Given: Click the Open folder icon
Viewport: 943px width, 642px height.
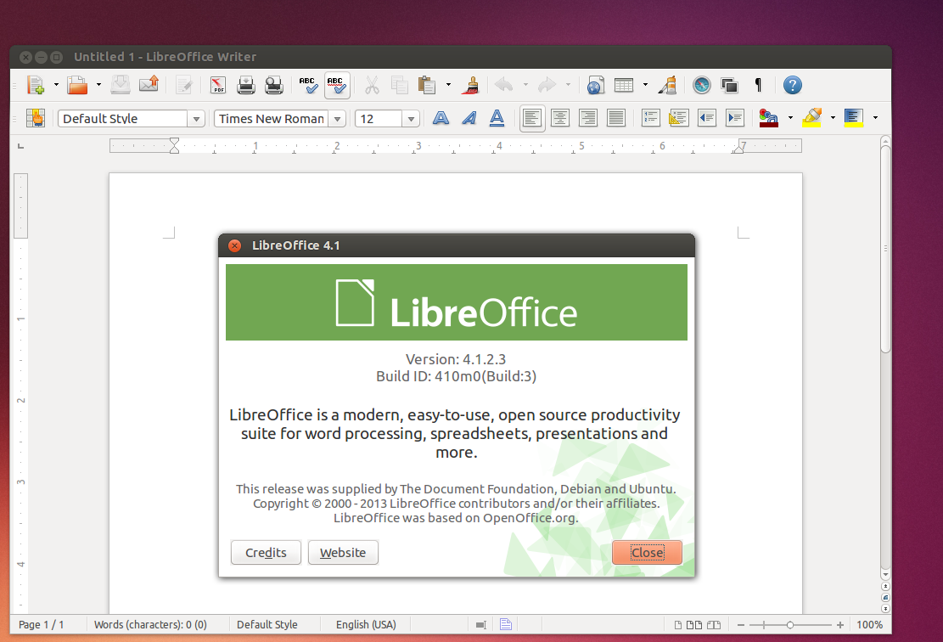Looking at the screenshot, I should coord(77,85).
